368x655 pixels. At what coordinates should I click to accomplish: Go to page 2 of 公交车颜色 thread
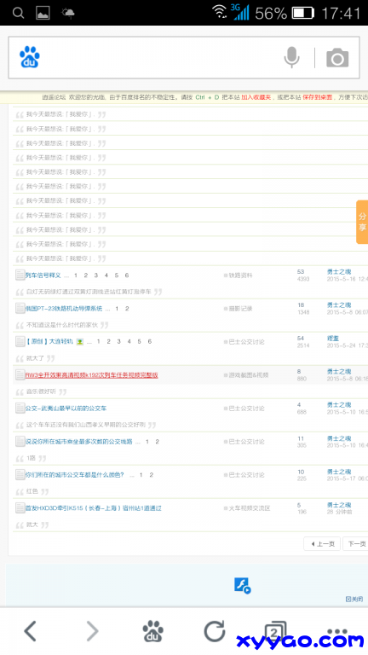(x=151, y=475)
